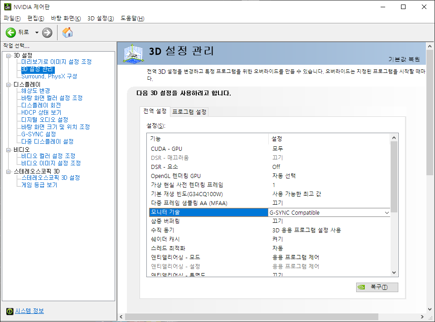Open G-SYNC 설정 page
This screenshot has width=435, height=322.
tap(39, 134)
